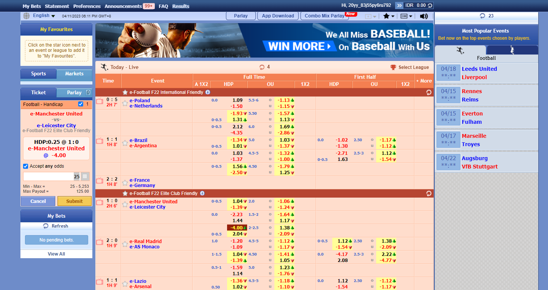
Task: Open the Announcements menu item
Action: [x=123, y=6]
